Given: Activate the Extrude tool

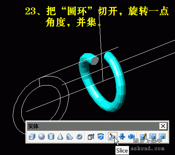Looking at the screenshot, I should (x=91, y=136).
